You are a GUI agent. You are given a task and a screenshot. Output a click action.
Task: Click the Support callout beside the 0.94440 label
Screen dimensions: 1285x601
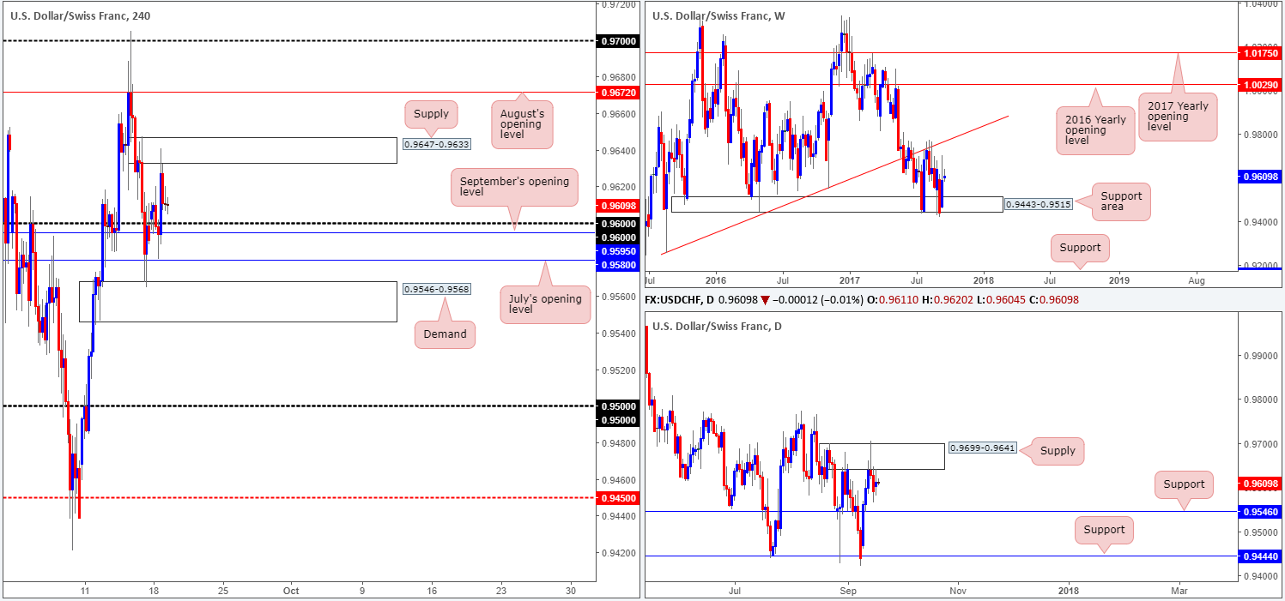(1104, 529)
